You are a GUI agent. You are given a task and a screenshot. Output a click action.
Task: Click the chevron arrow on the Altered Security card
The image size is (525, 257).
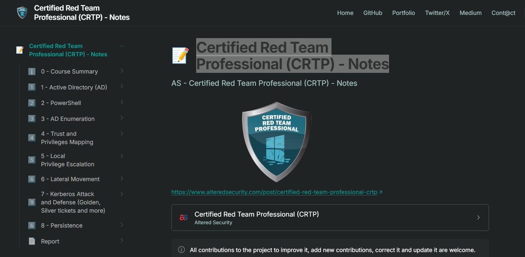click(x=478, y=218)
